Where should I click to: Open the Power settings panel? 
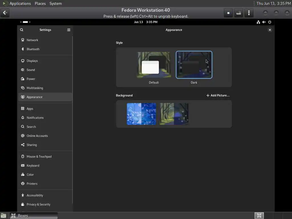tap(45, 79)
